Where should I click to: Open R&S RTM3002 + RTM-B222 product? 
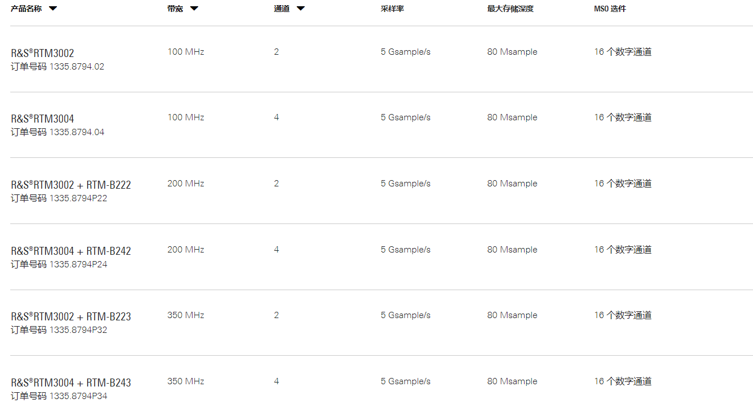pos(71,185)
